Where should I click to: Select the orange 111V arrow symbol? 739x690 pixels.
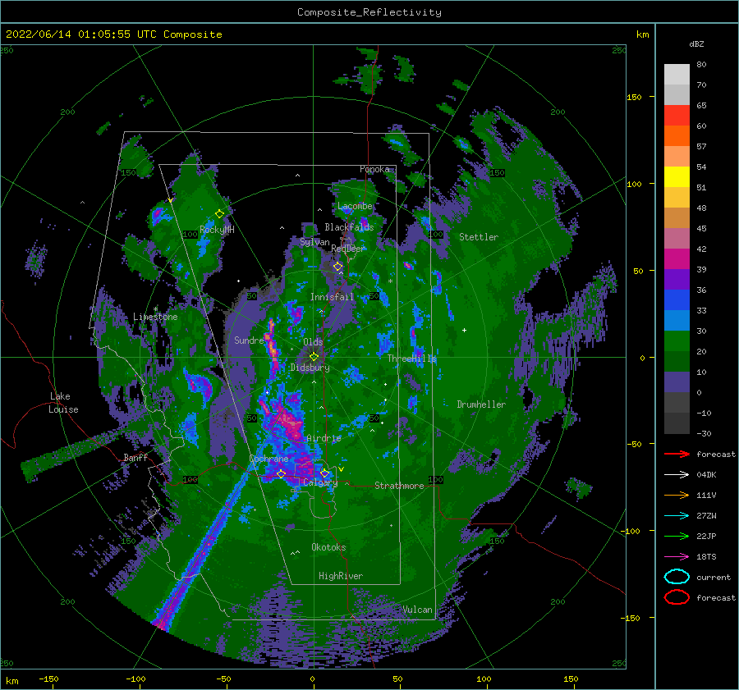pos(677,495)
